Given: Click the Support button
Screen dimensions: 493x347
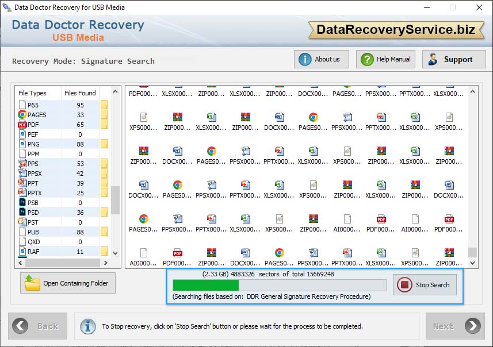Looking at the screenshot, I should [454, 59].
